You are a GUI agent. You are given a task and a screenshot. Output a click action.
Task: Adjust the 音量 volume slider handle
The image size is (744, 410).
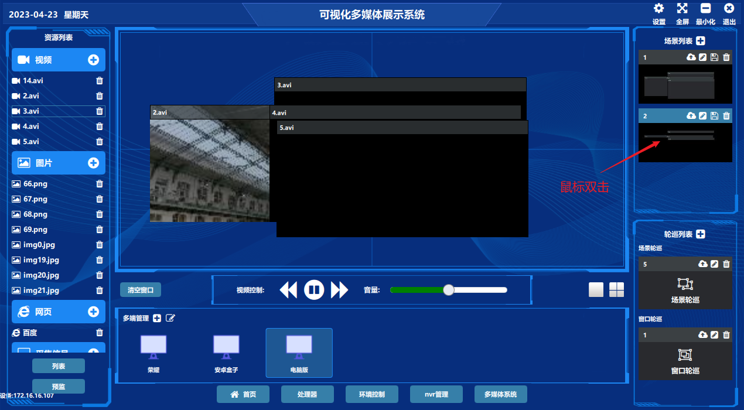449,289
